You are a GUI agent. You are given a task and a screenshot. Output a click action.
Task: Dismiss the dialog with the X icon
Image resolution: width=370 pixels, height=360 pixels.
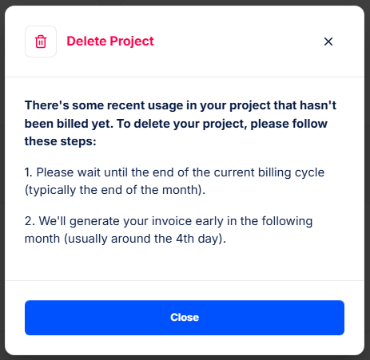328,42
